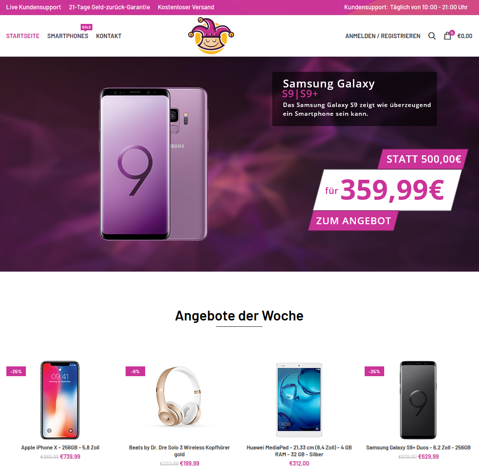Click the Huawei MediaPad product title link
The width and height of the screenshot is (479, 468).
pos(299,451)
